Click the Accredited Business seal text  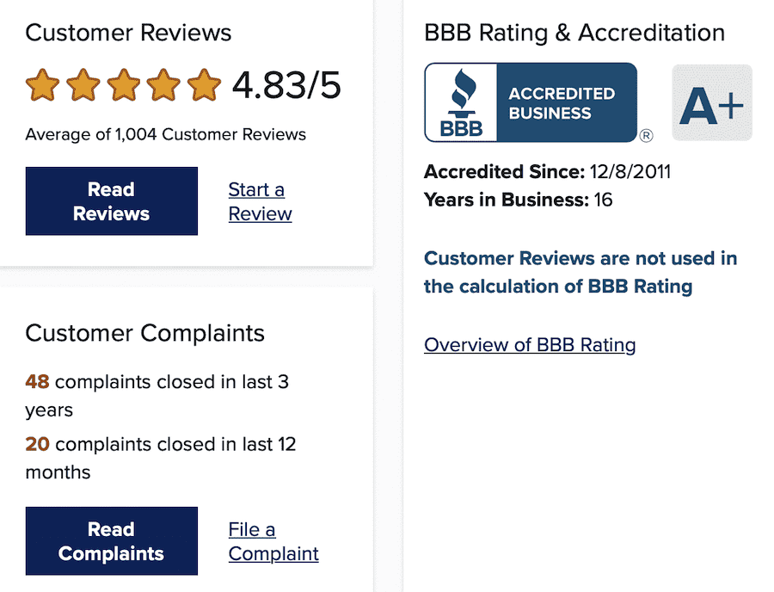tap(562, 103)
